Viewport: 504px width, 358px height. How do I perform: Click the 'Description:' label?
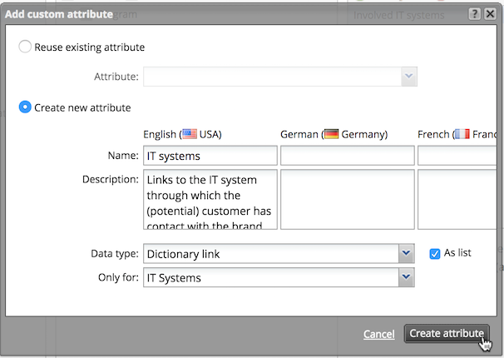[x=111, y=180]
